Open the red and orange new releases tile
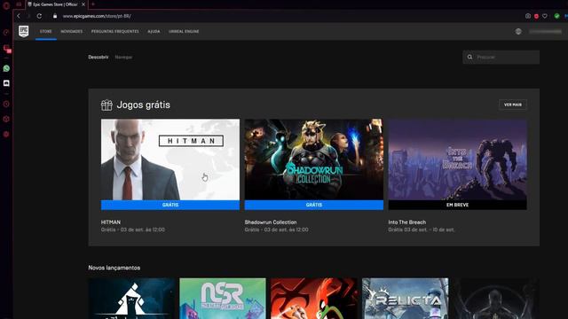The width and height of the screenshot is (568, 319). [x=313, y=299]
